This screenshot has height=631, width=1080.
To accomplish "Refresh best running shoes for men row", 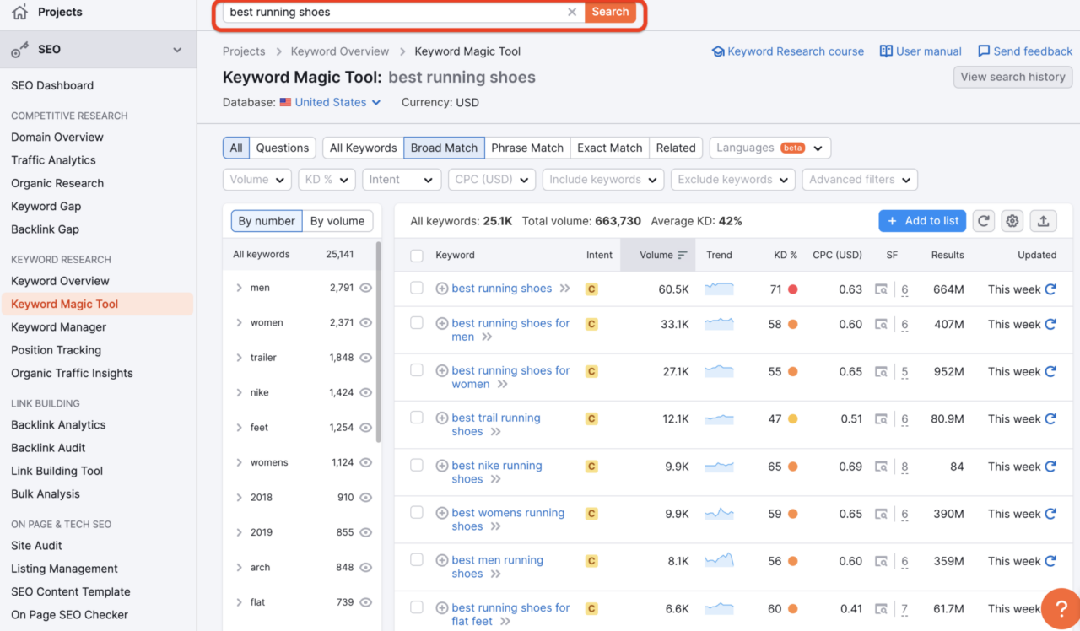I will click(1050, 324).
